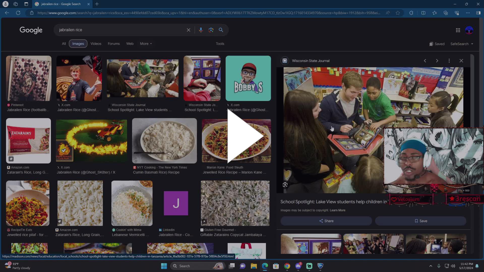Search inside image with Lens icon on preview
Screen dimensions: 484x272
(x=285, y=185)
